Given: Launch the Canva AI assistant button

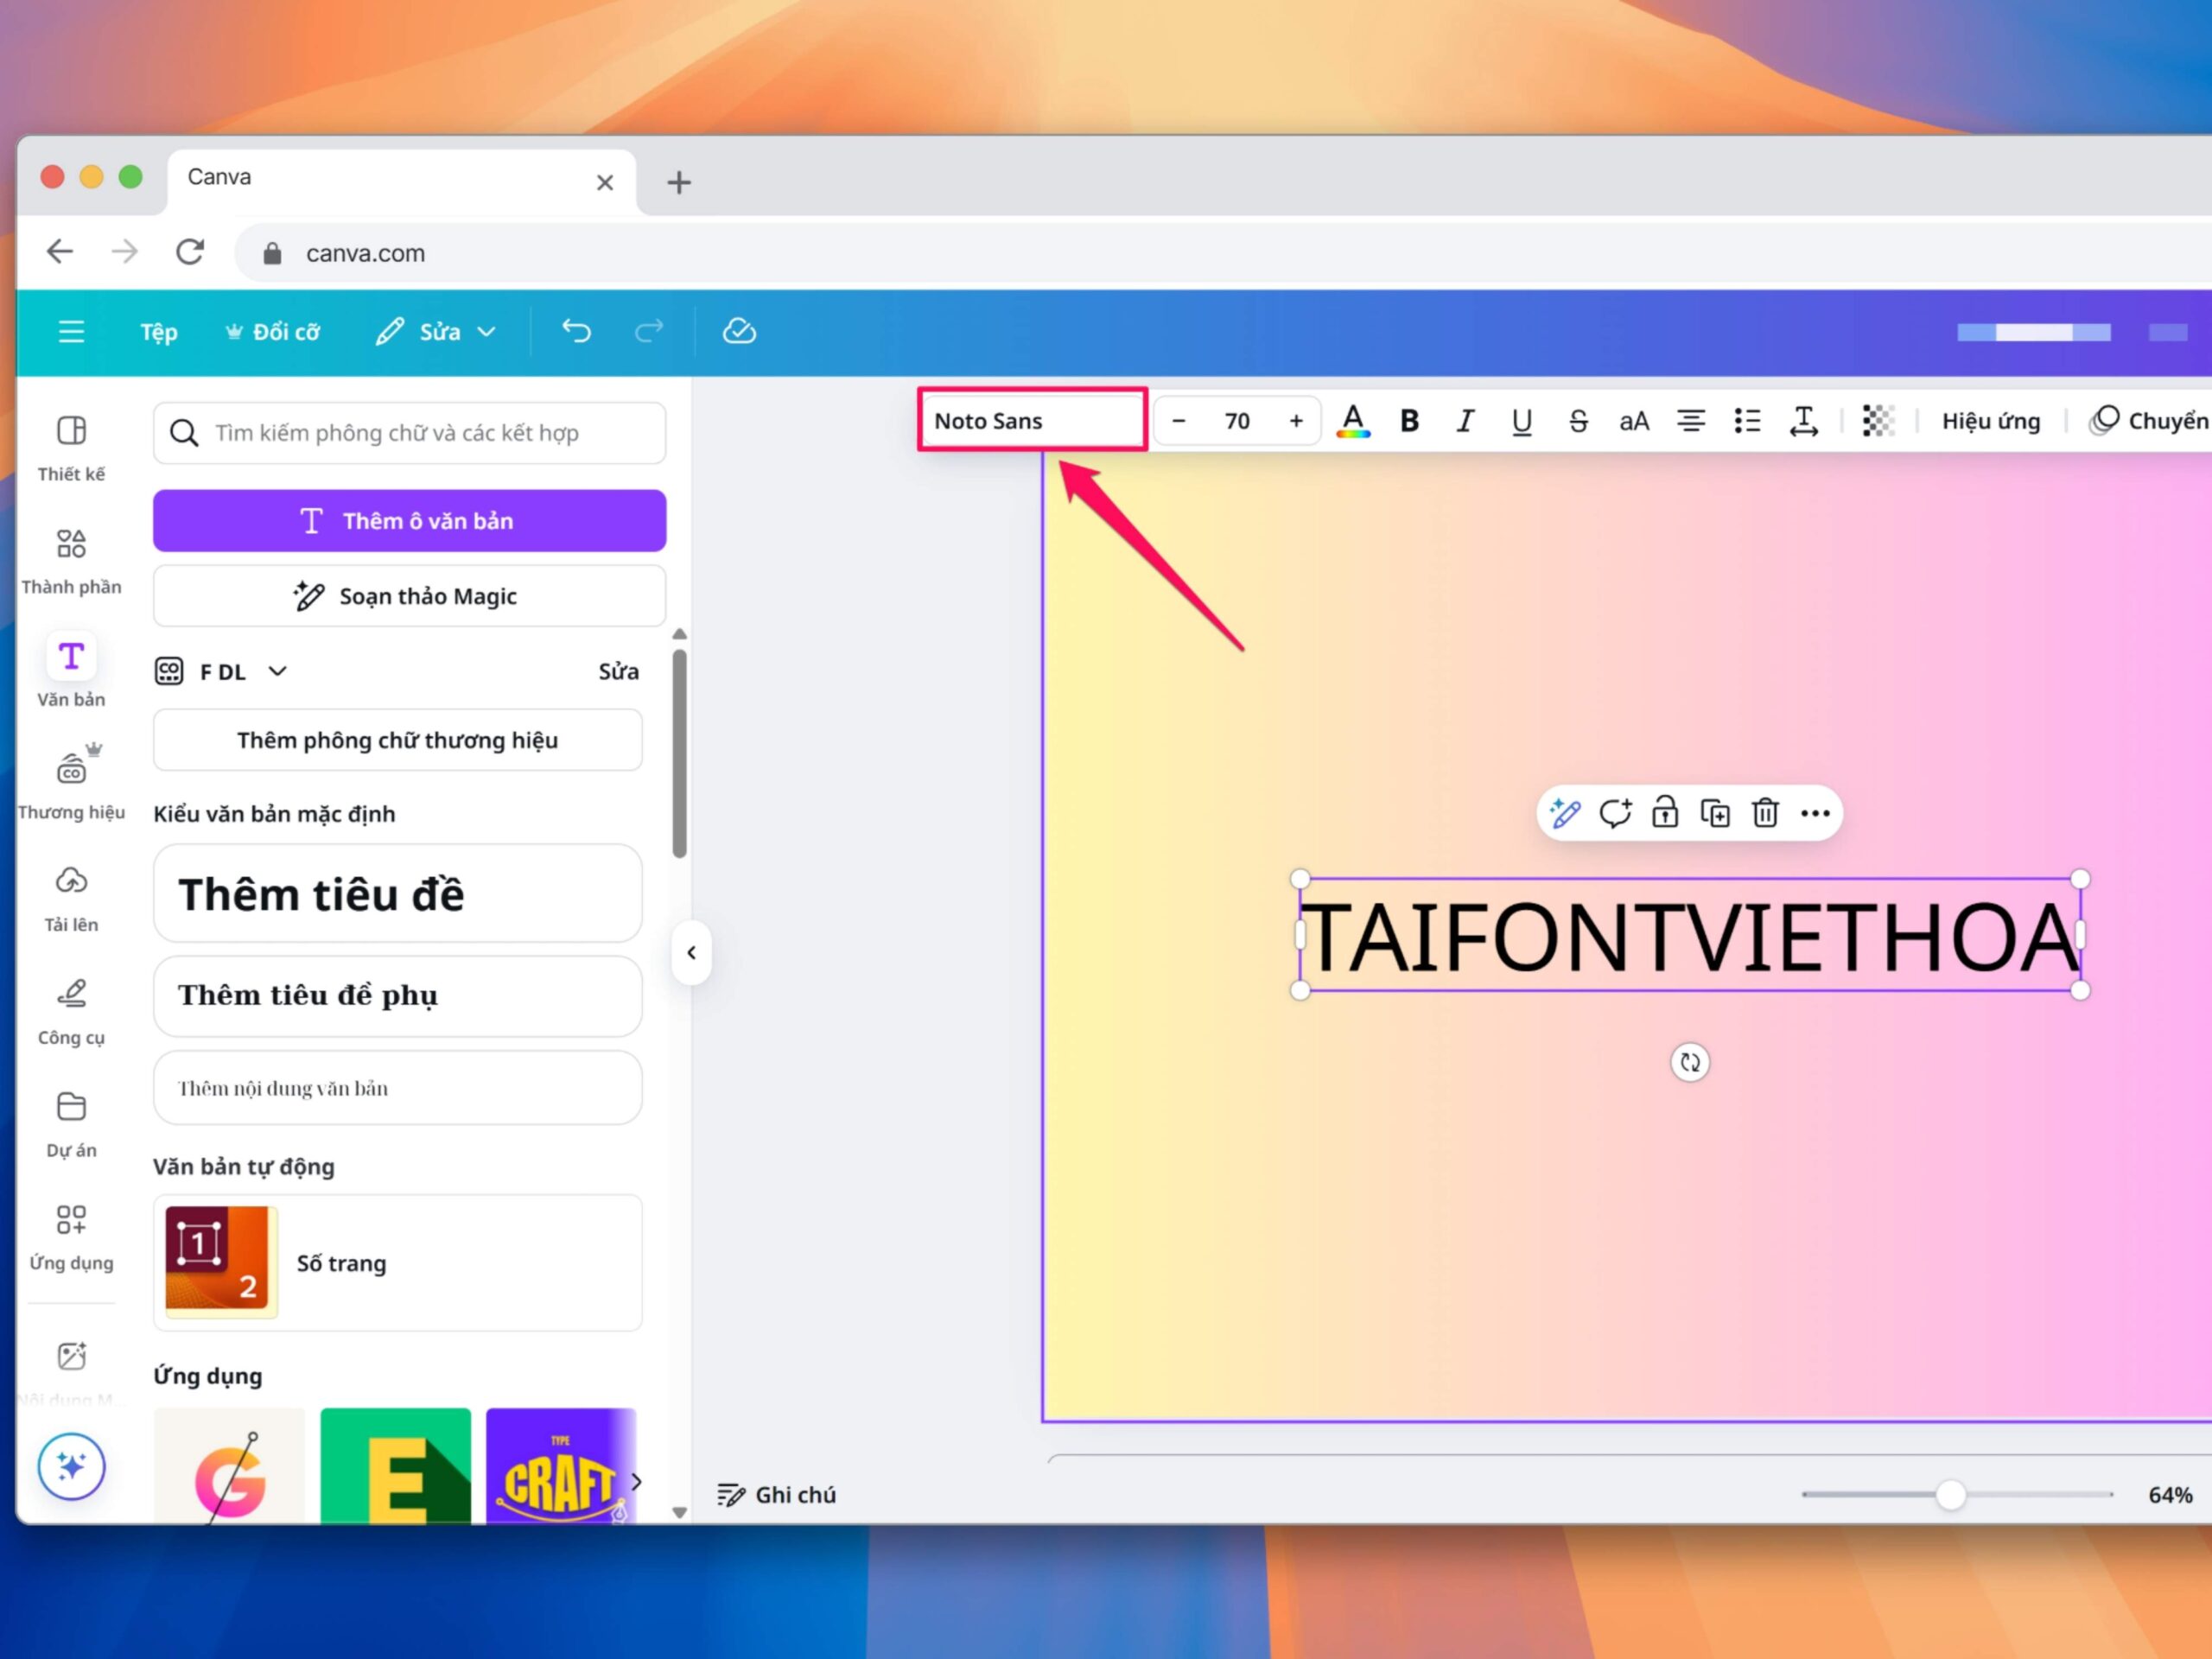Looking at the screenshot, I should [71, 1466].
